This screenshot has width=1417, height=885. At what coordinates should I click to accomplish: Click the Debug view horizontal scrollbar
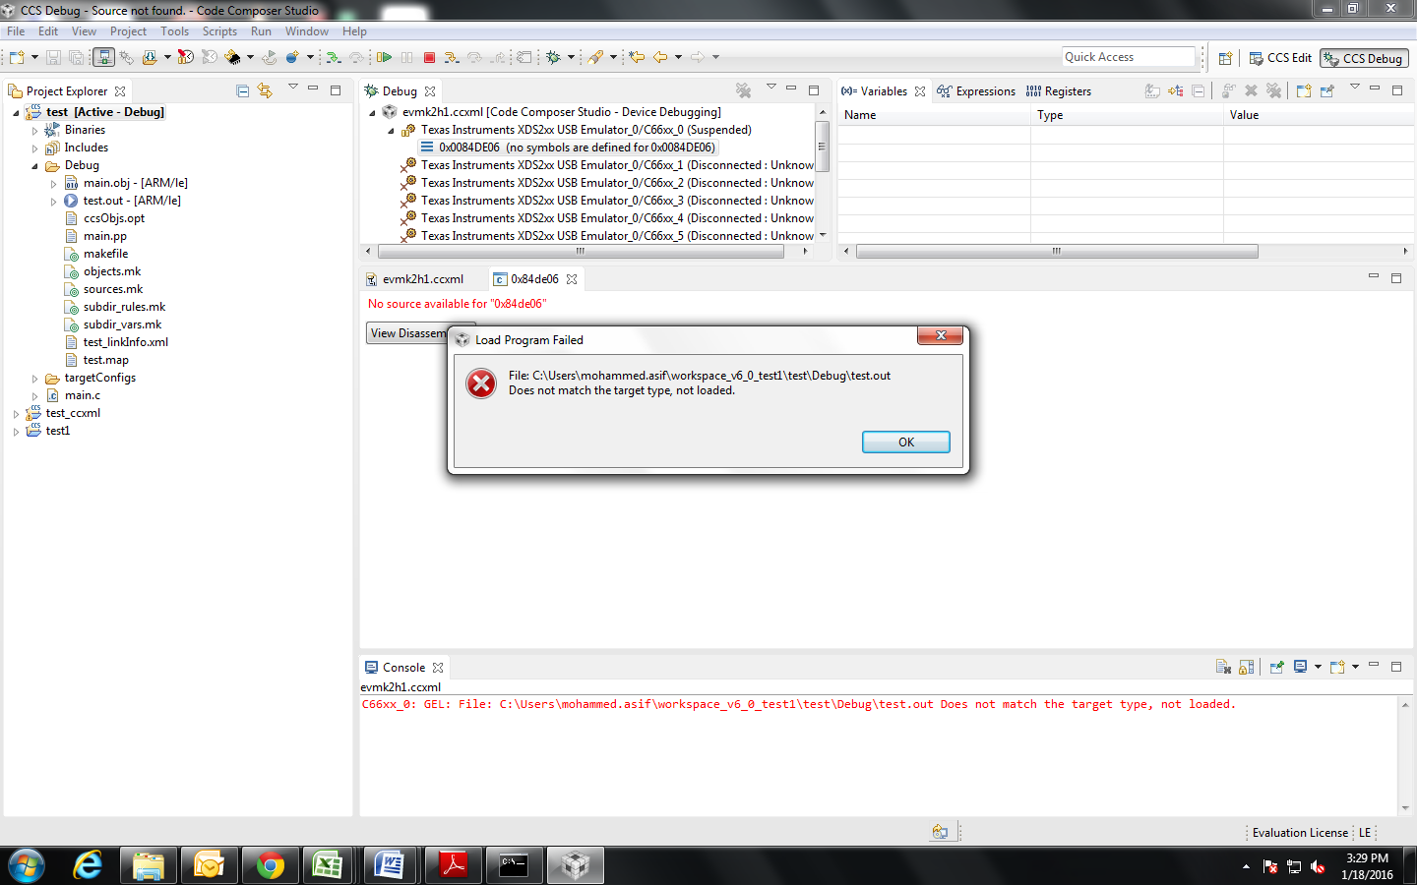tap(581, 252)
